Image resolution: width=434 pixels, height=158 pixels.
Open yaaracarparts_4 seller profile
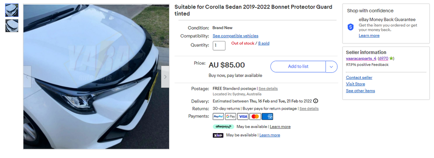pos(361,58)
